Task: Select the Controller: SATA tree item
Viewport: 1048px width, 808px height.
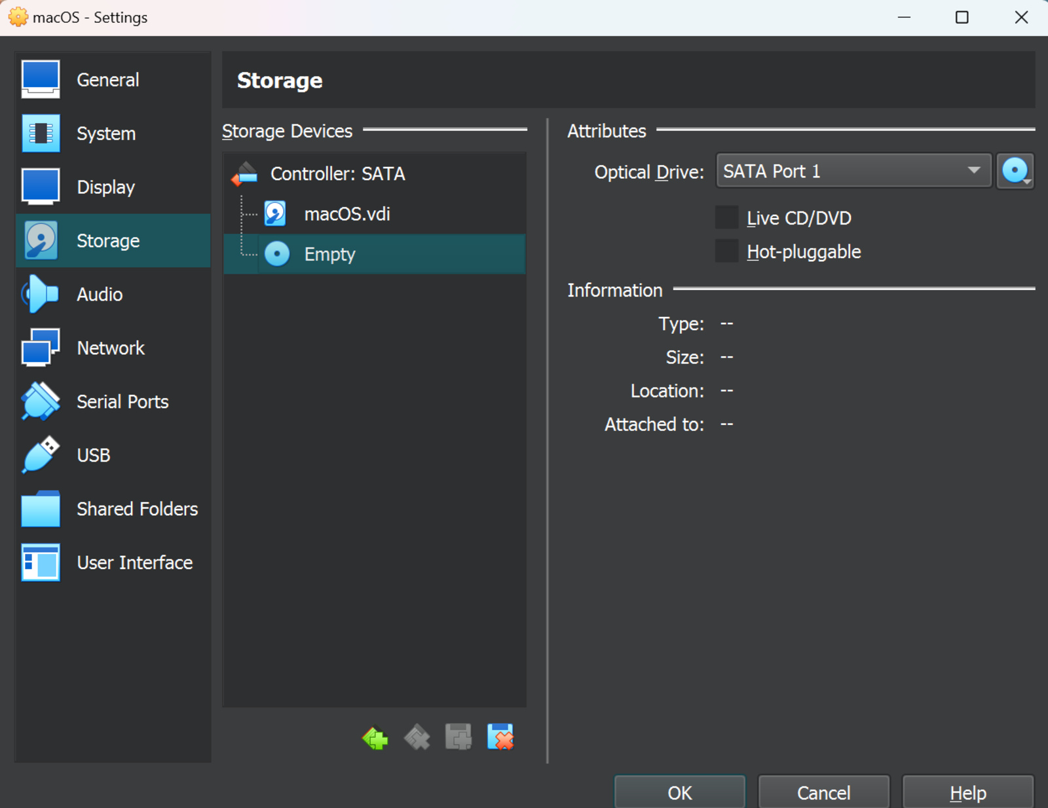Action: coord(338,174)
